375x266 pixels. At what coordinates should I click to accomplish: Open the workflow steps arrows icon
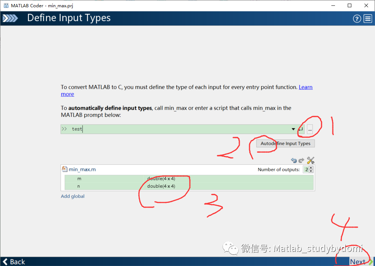[10, 19]
